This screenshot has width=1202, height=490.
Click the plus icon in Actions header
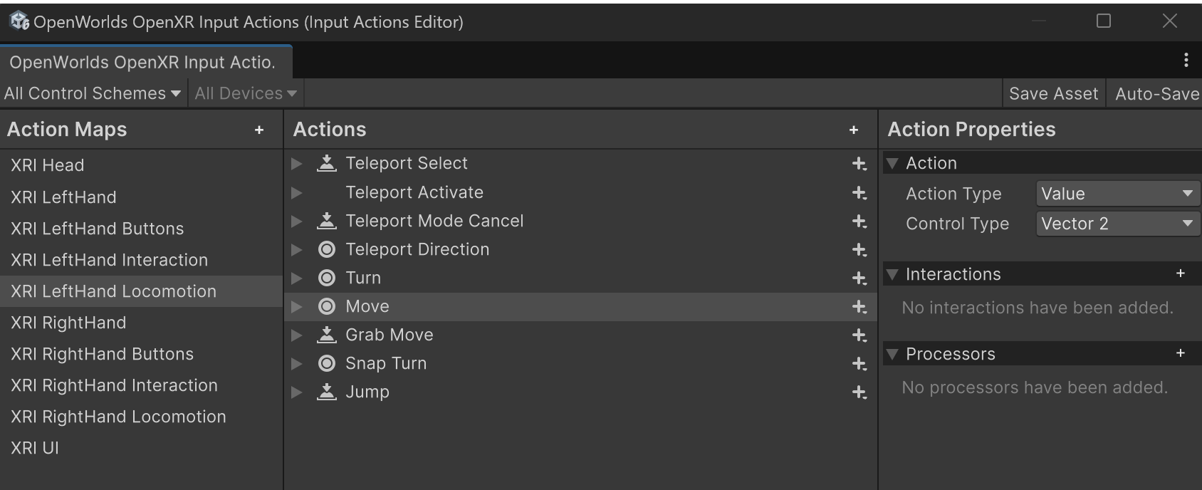tap(854, 130)
